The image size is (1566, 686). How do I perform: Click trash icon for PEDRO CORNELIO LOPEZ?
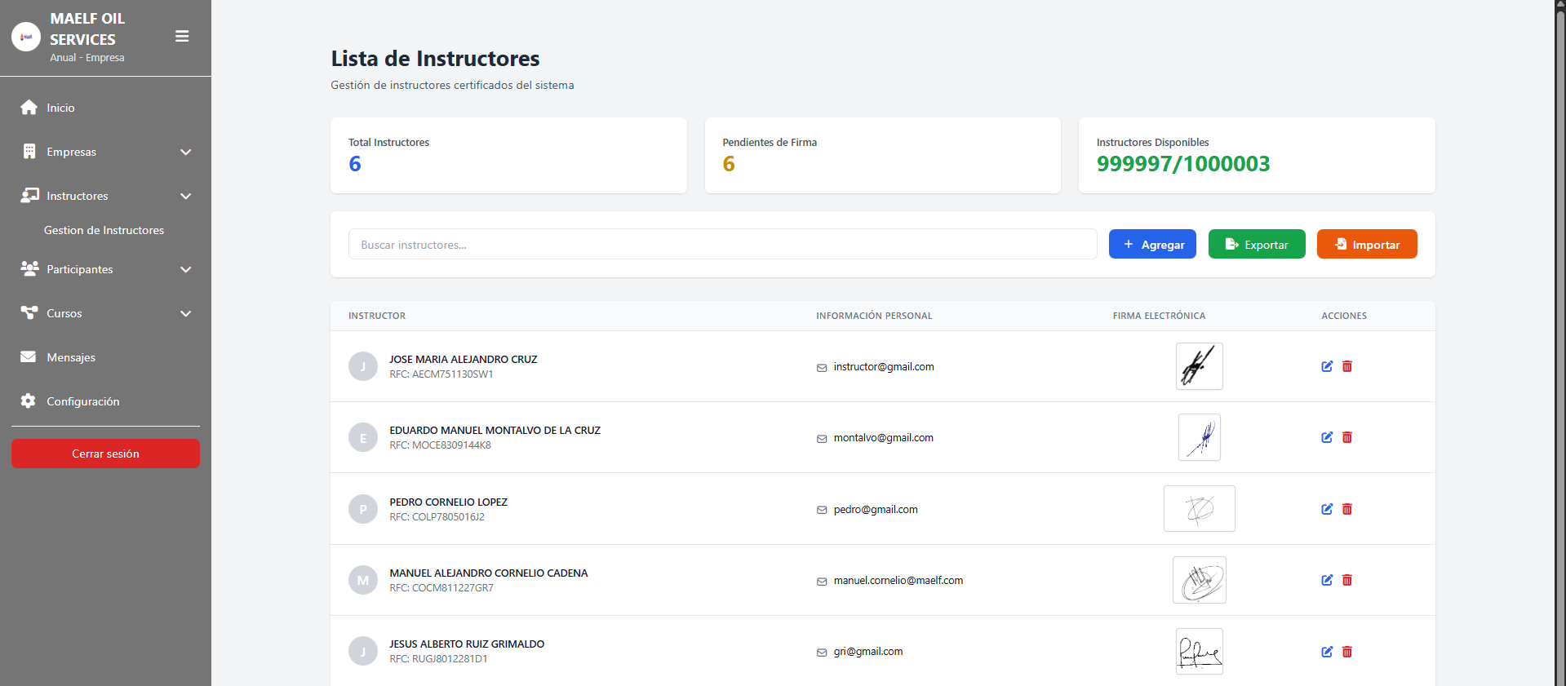(x=1347, y=509)
